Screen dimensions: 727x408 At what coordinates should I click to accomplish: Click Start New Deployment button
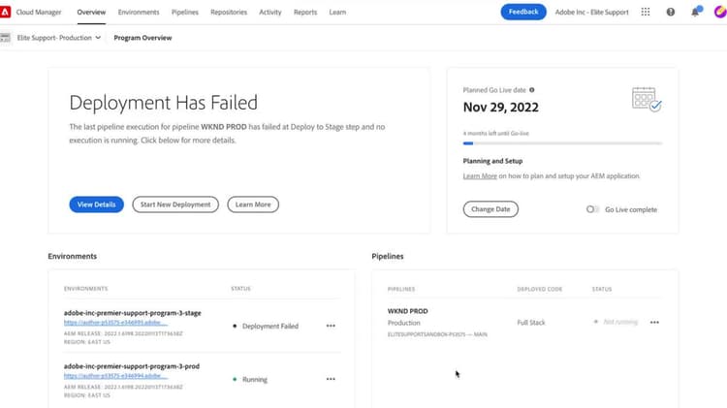[175, 204]
